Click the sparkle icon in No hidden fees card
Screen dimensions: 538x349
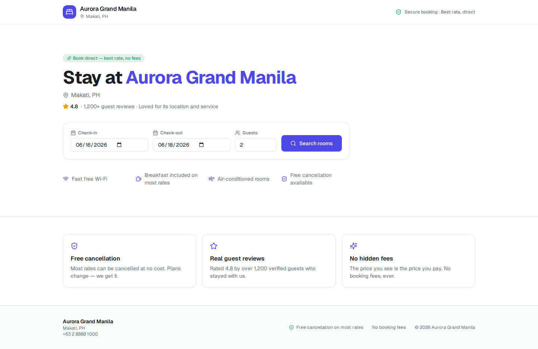coord(353,246)
